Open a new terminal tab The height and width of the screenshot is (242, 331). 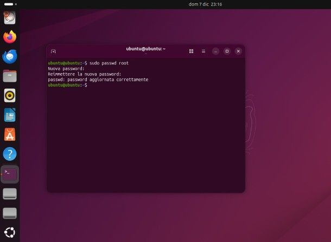(x=53, y=51)
